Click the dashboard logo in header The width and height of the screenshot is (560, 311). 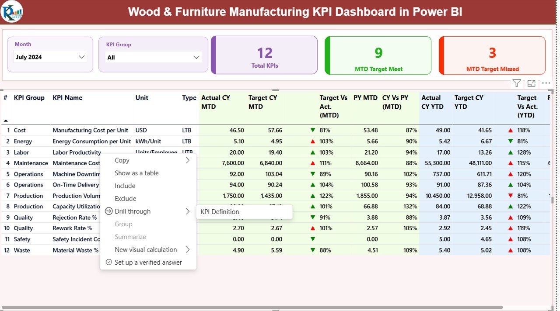point(12,12)
